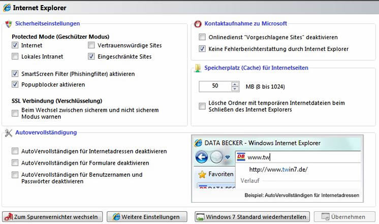Open the history dropdown arrow in preview browser
The image size is (379, 224).
(228, 157)
